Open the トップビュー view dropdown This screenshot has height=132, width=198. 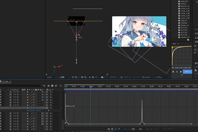(162, 77)
